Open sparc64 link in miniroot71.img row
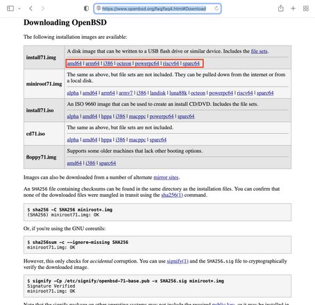The height and width of the screenshot is (305, 315). click(x=265, y=93)
